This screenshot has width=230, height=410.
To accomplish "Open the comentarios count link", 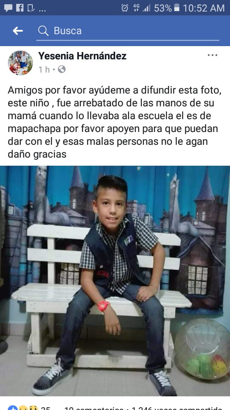I will coord(94,408).
